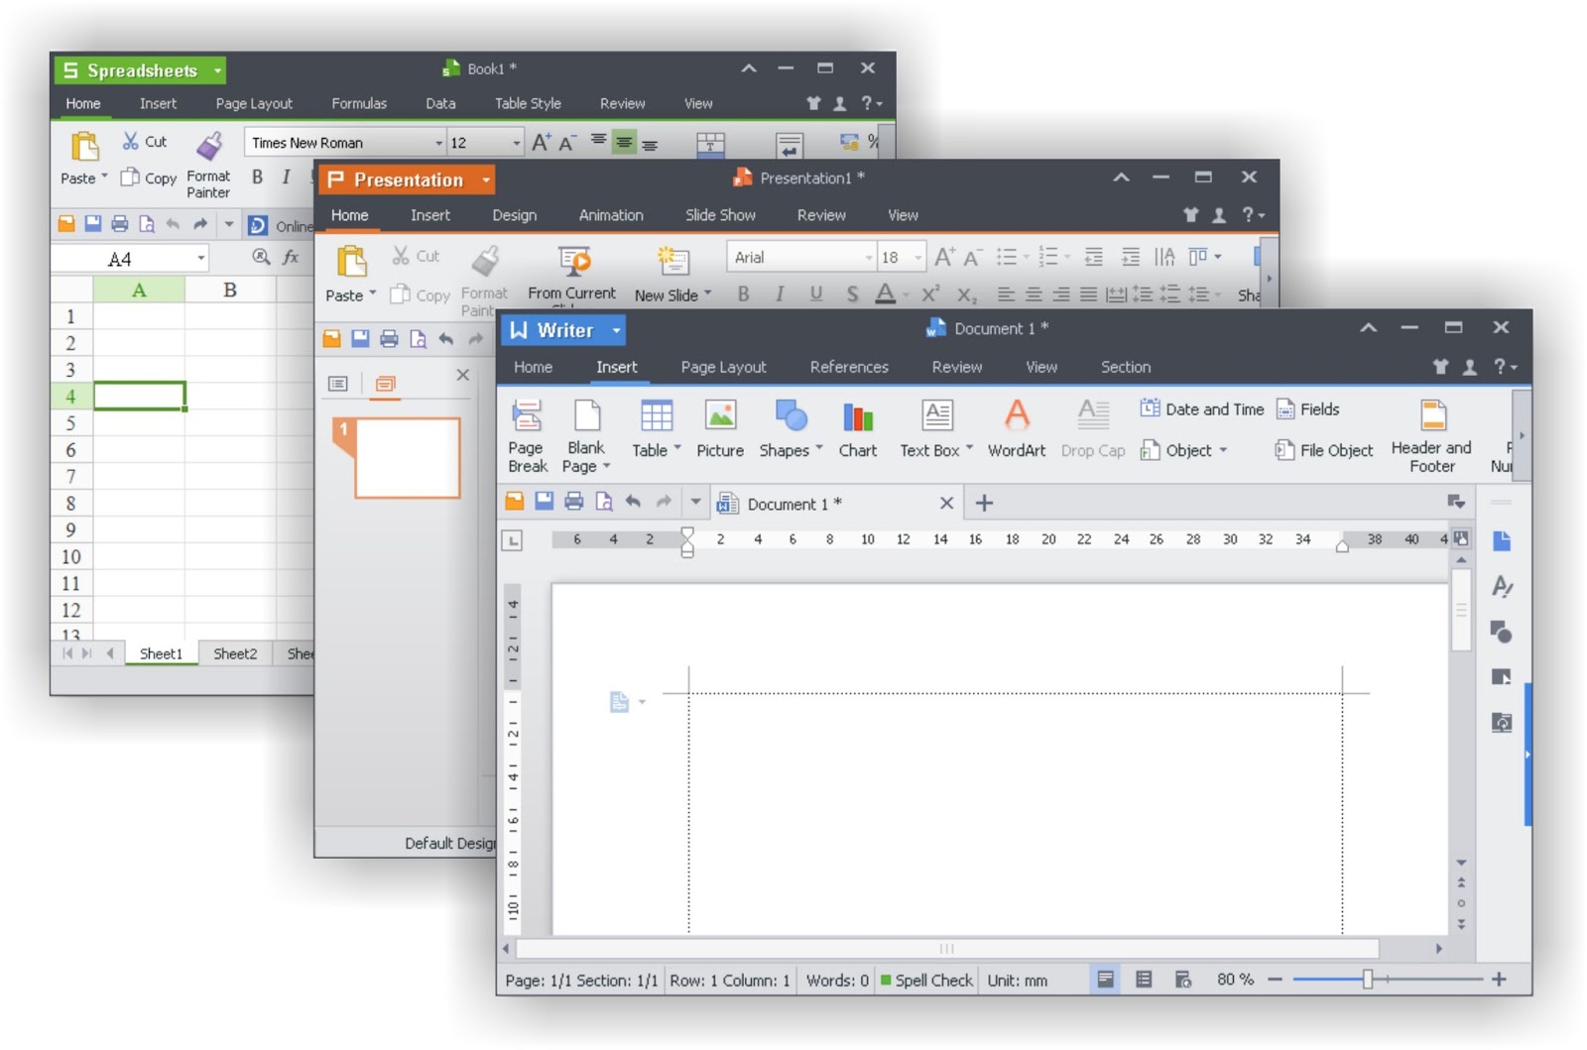
Task: Click the insert function fx icon in Spreadsheets
Action: click(291, 258)
